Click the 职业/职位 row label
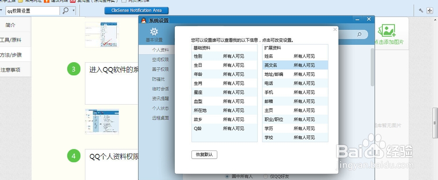This screenshot has height=180, width=438. pos(274,120)
